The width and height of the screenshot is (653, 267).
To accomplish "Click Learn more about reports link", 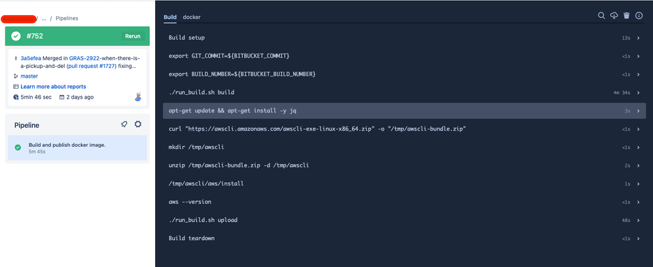I will coord(53,87).
